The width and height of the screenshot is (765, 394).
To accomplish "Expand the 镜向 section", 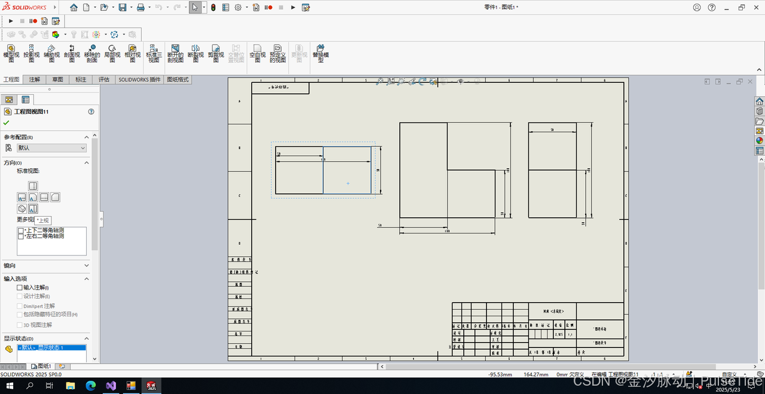I will [86, 266].
